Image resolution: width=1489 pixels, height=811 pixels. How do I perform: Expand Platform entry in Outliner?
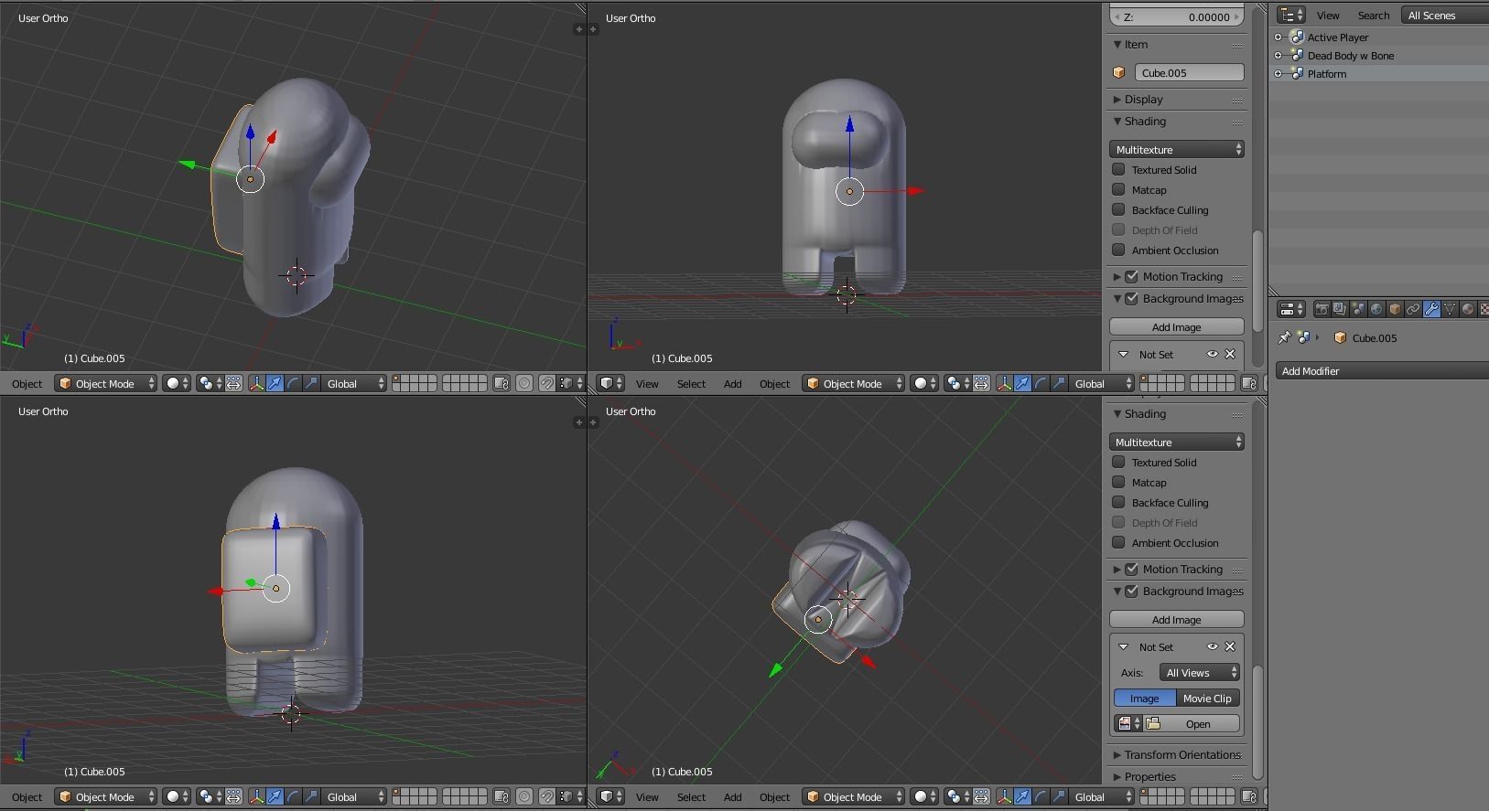(1279, 74)
